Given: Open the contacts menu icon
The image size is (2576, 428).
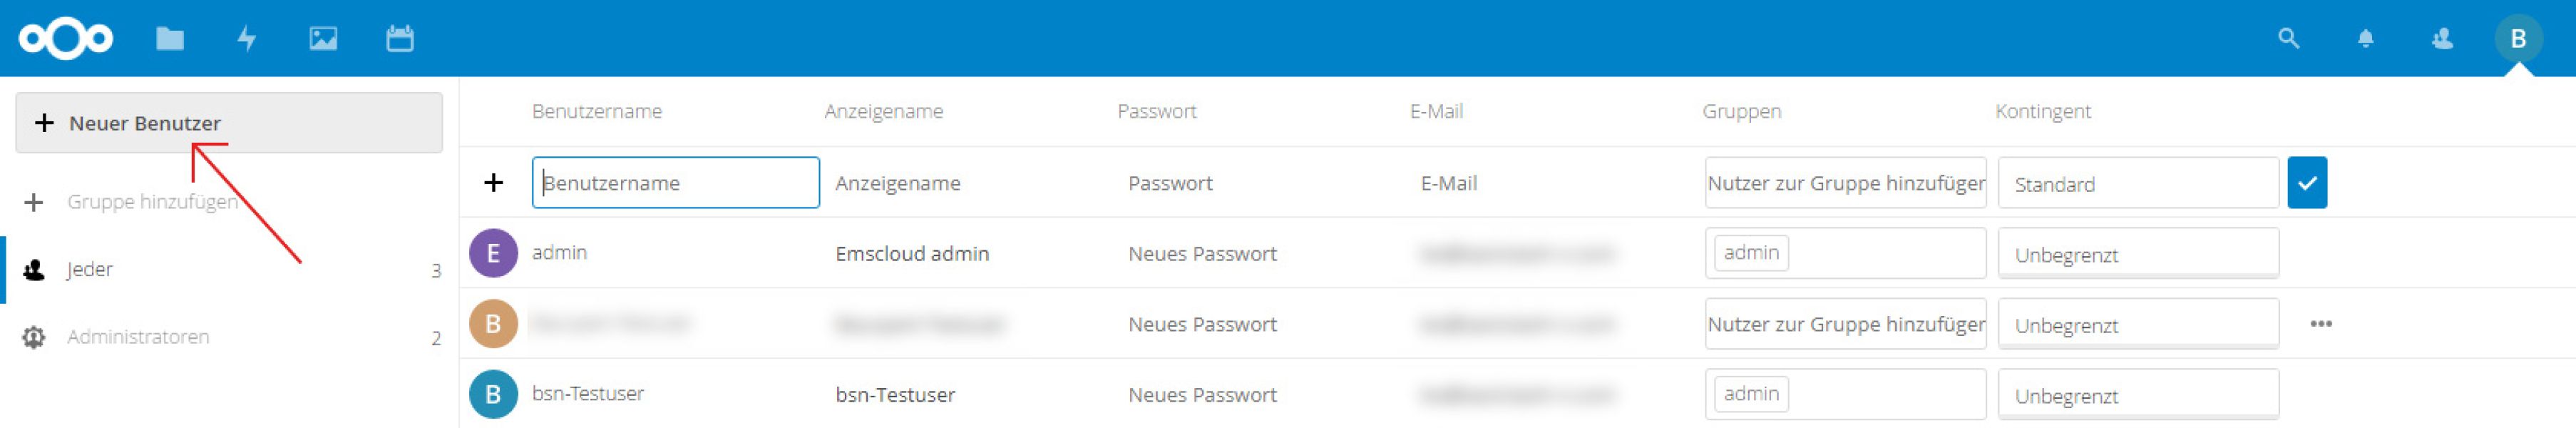Looking at the screenshot, I should (2442, 39).
